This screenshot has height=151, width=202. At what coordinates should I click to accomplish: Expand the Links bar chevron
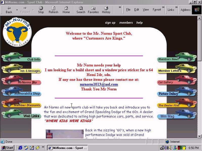[x=176, y=7]
